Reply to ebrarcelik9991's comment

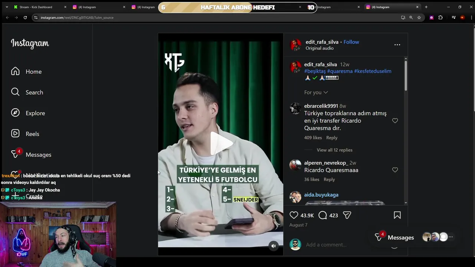pos(332,138)
